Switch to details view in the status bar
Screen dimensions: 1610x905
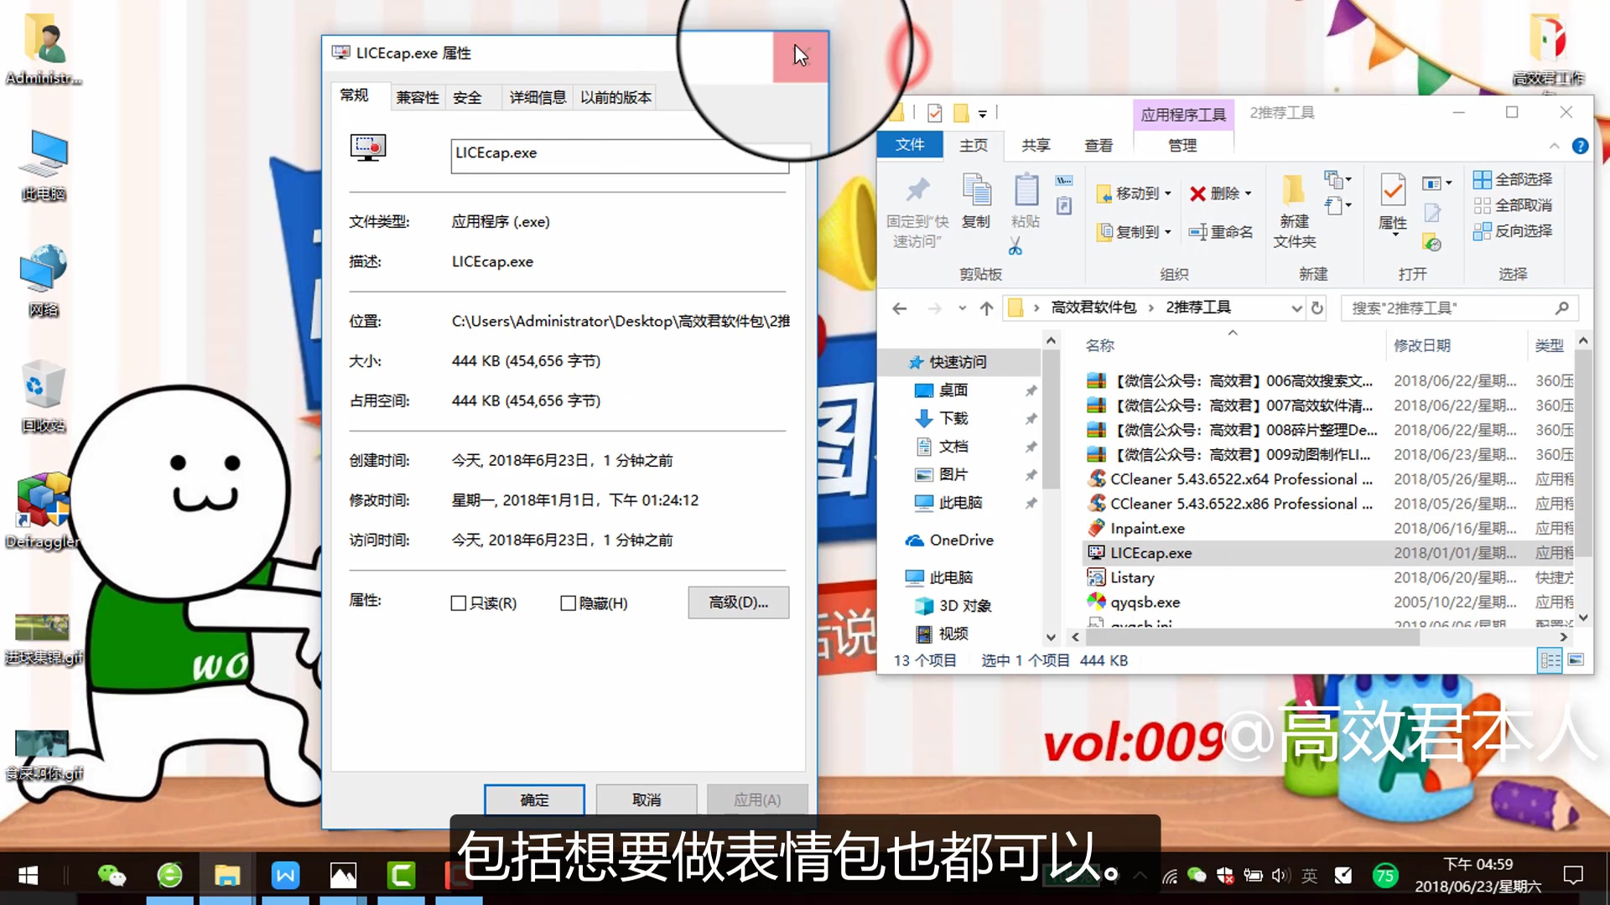click(1550, 660)
